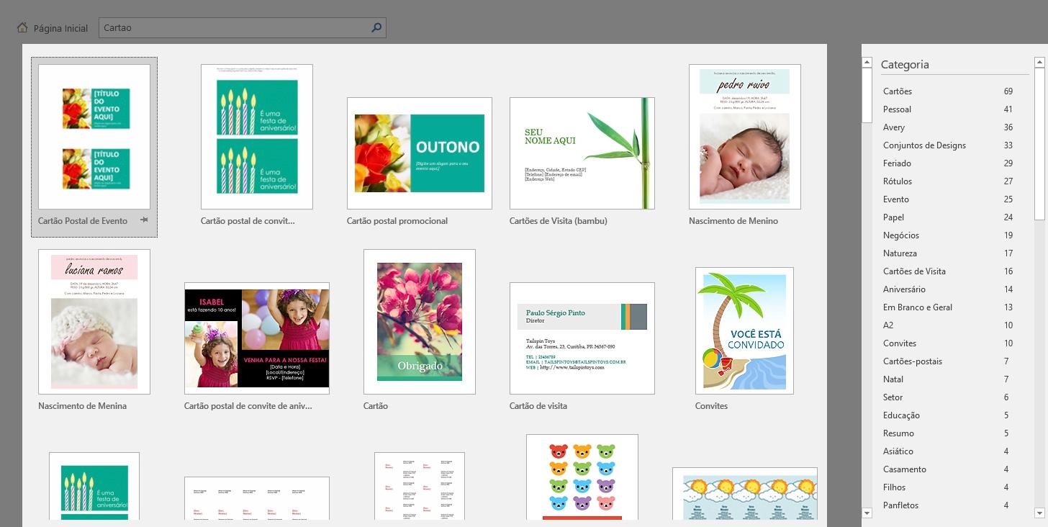Click the far-right scrollbar down arrow
This screenshot has height=527, width=1048.
(1039, 513)
